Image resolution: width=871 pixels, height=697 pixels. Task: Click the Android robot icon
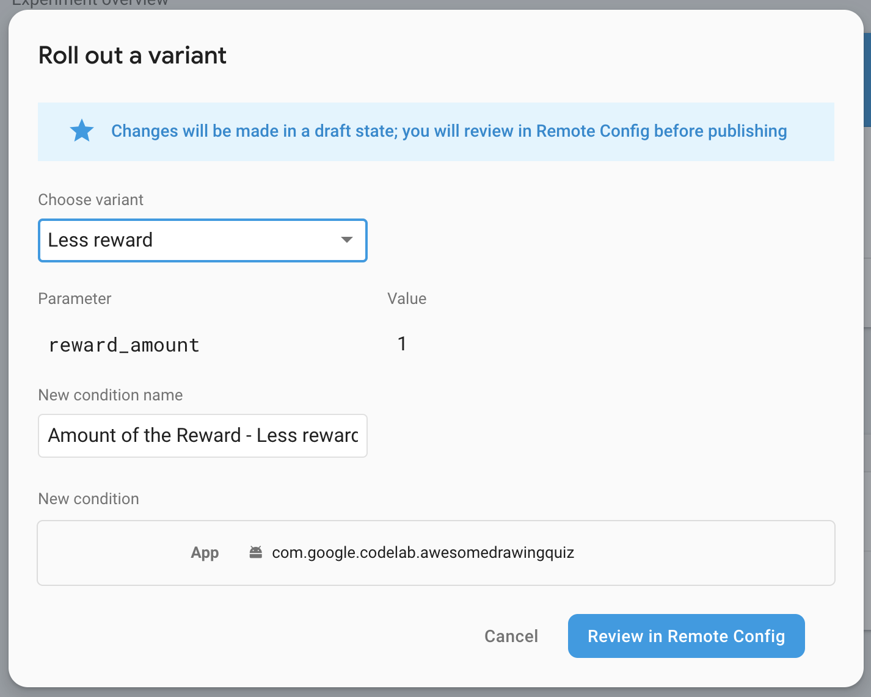pyautogui.click(x=256, y=552)
